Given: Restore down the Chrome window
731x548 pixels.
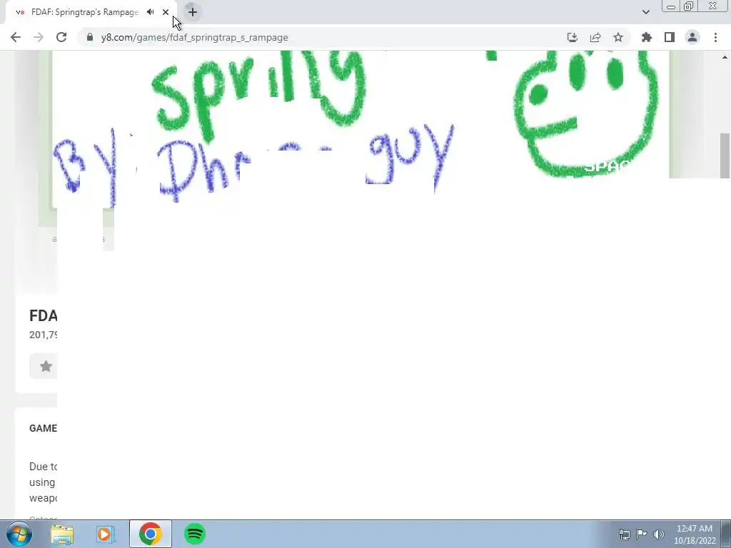Looking at the screenshot, I should pos(689,6).
